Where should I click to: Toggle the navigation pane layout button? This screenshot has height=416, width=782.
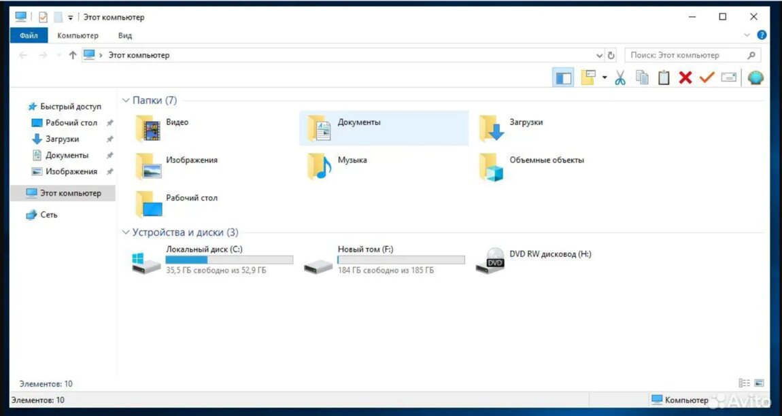[x=563, y=77]
